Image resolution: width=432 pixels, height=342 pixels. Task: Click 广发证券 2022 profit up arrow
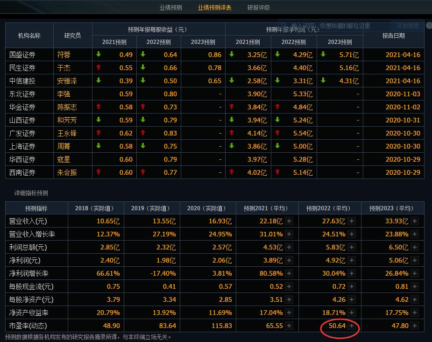[277, 133]
